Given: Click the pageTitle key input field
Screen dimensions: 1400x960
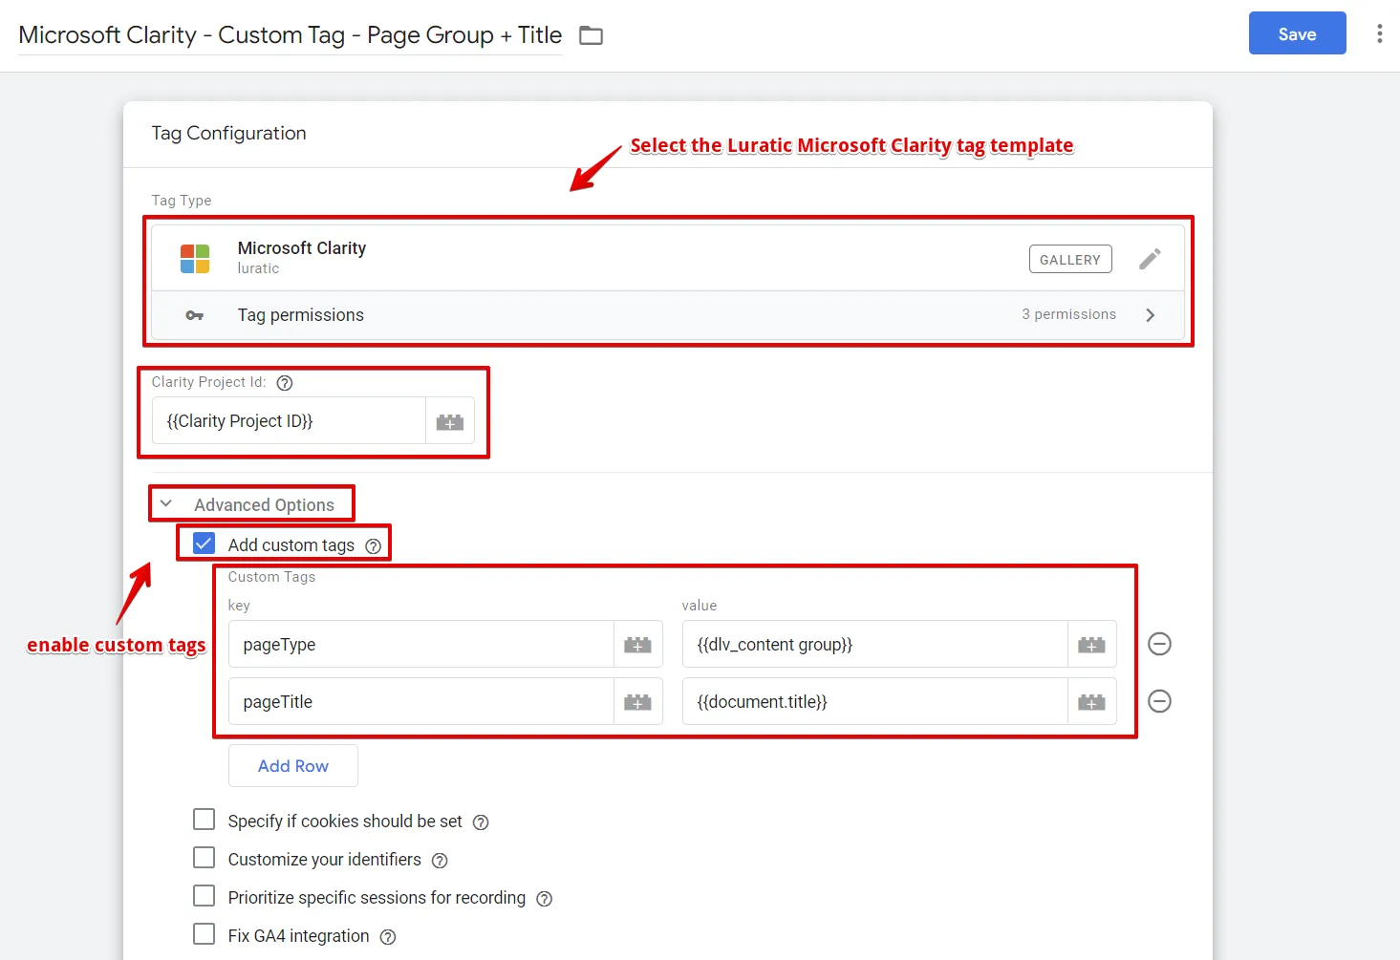Looking at the screenshot, I should point(421,702).
